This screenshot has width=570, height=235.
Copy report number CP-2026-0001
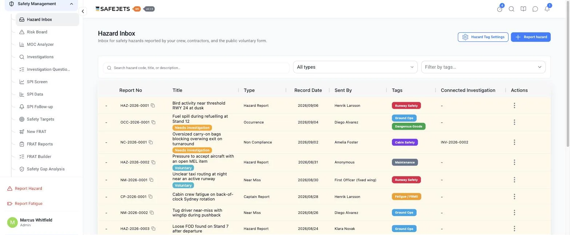(x=150, y=197)
